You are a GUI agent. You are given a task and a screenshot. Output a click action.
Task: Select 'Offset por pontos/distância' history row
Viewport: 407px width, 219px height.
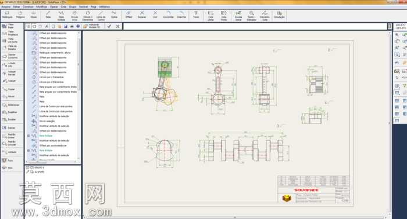pyautogui.click(x=53, y=145)
